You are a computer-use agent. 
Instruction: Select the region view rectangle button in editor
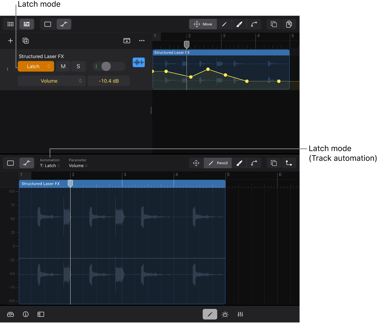click(10, 163)
